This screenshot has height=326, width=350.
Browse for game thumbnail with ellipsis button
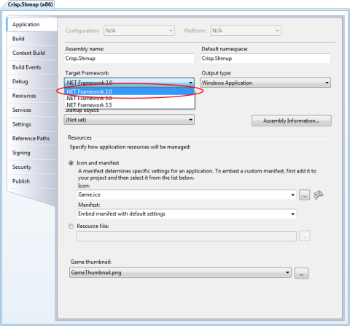coord(301,273)
